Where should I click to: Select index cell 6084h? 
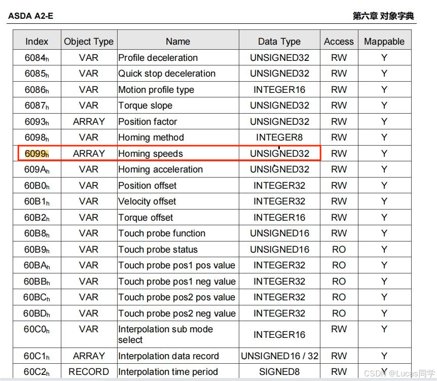point(37,58)
